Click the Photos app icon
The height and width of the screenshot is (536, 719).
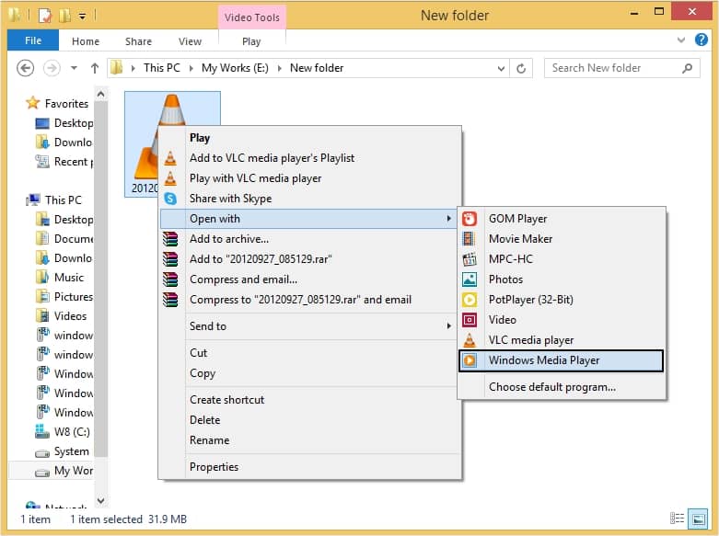[470, 279]
